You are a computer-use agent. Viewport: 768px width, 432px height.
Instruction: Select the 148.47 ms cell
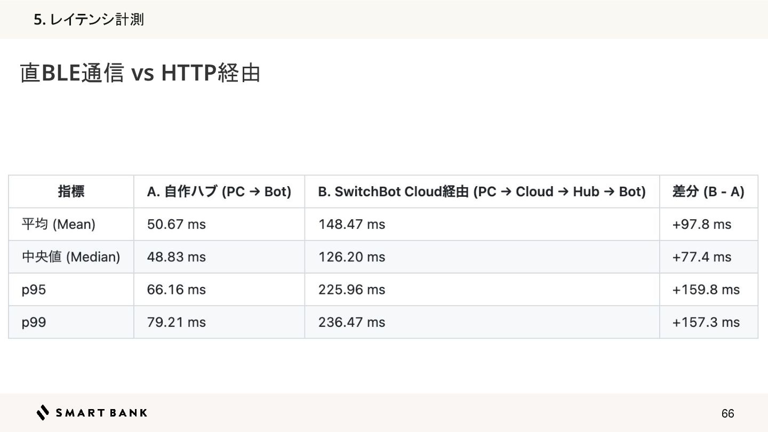point(351,225)
